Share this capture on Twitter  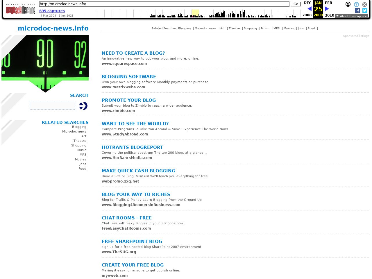364,10
